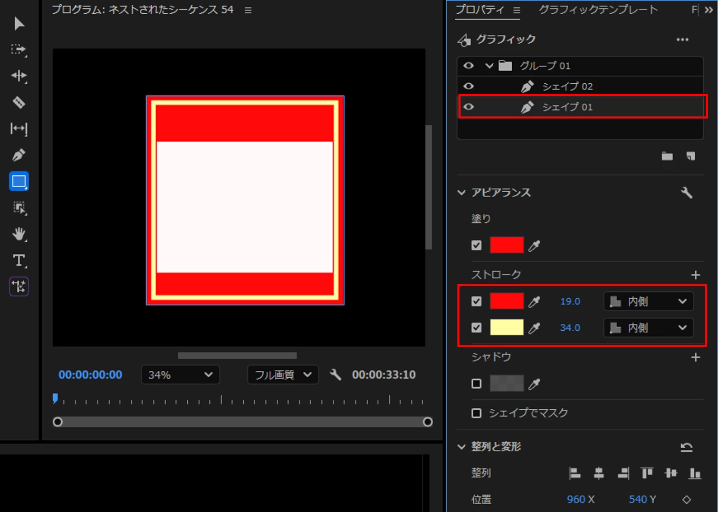Open the program monitor panel menu
Image resolution: width=718 pixels, height=512 pixels.
pos(248,10)
